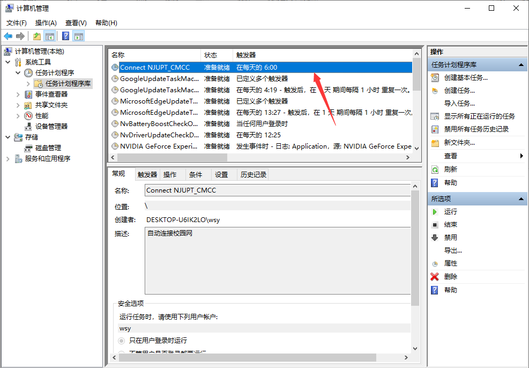Expand the 存储 tree node
The height and width of the screenshot is (368, 529).
point(9,137)
